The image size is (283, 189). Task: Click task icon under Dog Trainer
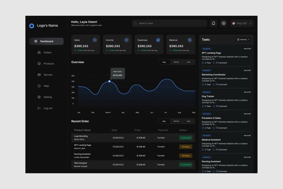[203, 106]
